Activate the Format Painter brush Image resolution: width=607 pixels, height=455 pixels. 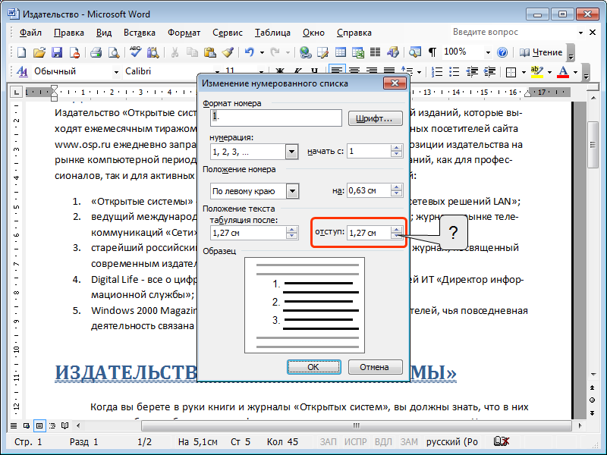(228, 52)
